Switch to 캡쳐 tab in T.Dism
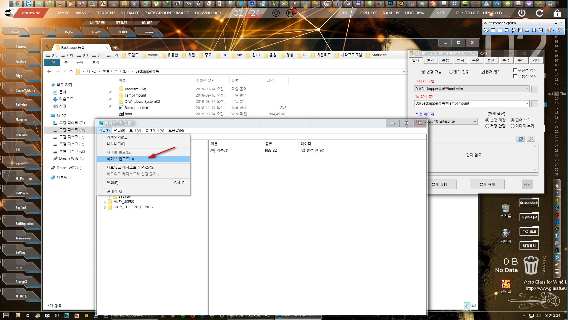 pos(461,60)
